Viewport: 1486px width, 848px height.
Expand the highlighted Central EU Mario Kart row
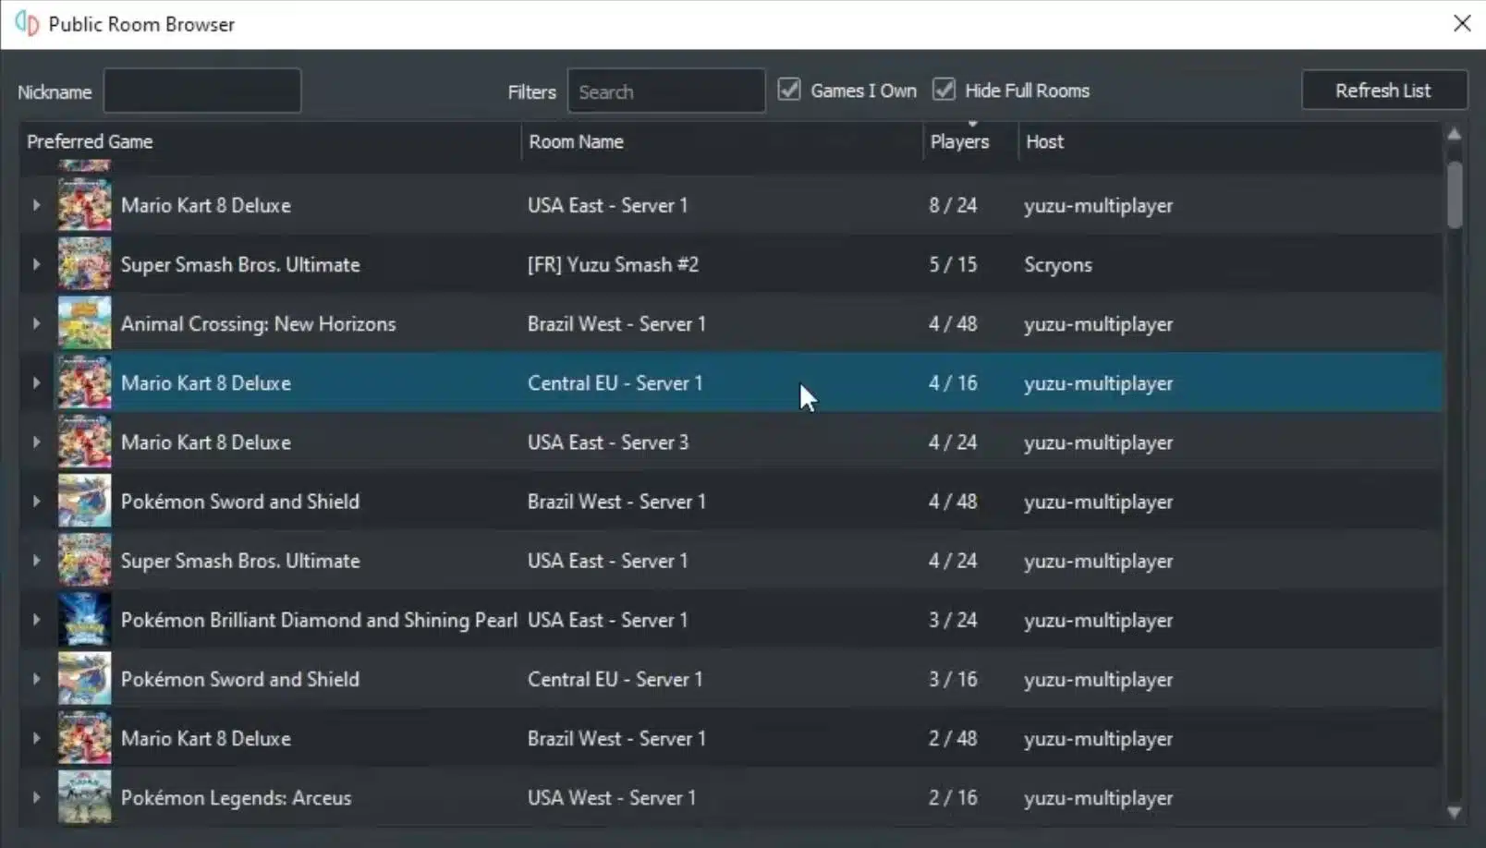[x=36, y=382]
